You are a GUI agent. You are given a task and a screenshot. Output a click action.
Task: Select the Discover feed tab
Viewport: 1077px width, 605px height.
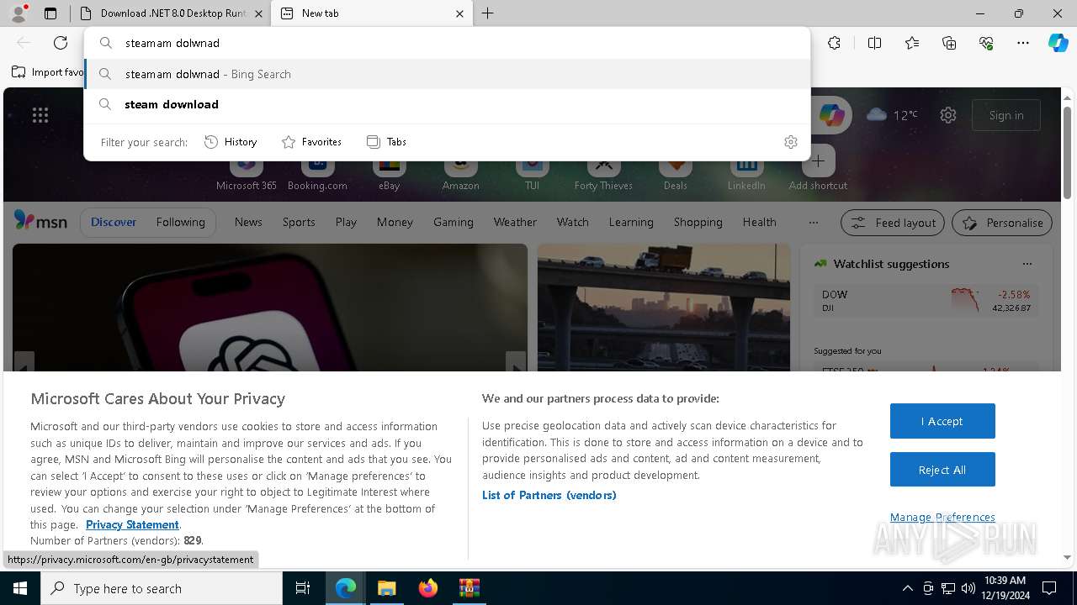coord(114,223)
